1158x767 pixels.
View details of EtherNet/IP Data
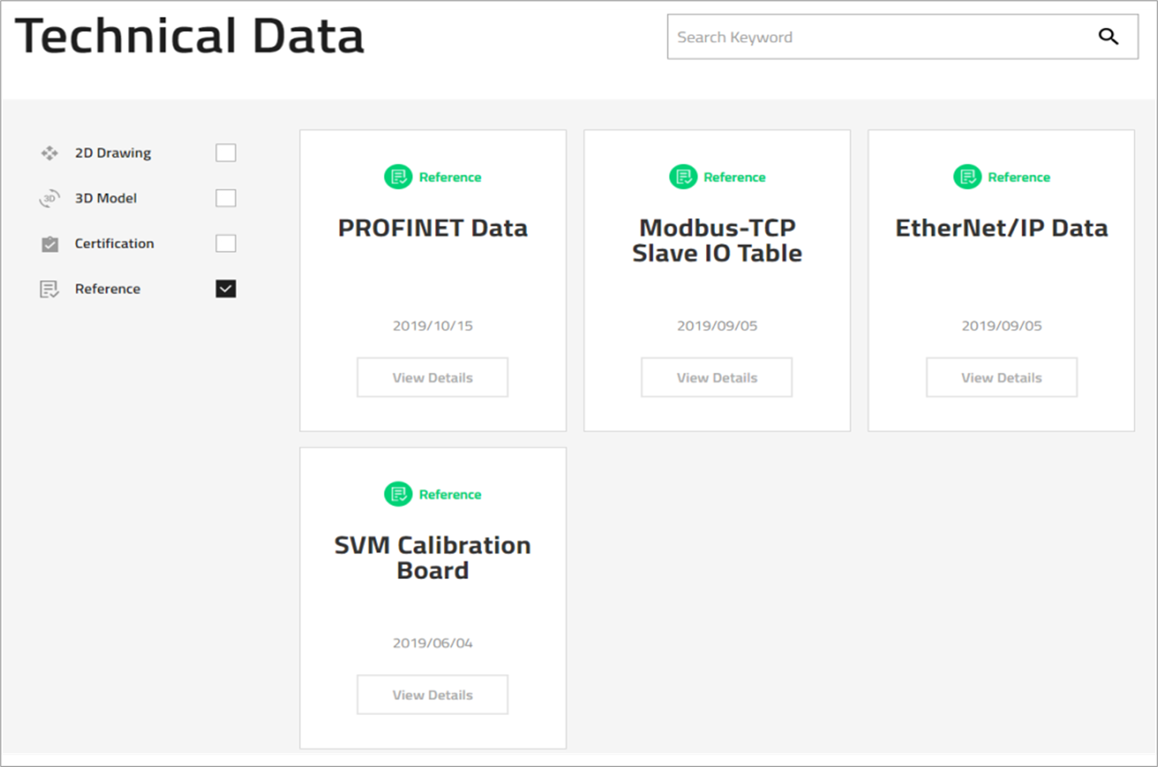coord(1001,377)
